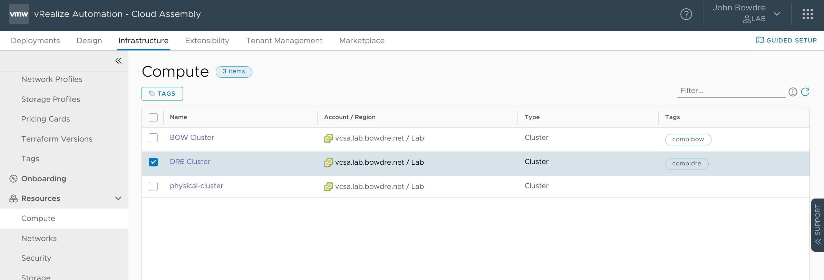
Task: Select the Infrastructure tab
Action: coord(144,40)
